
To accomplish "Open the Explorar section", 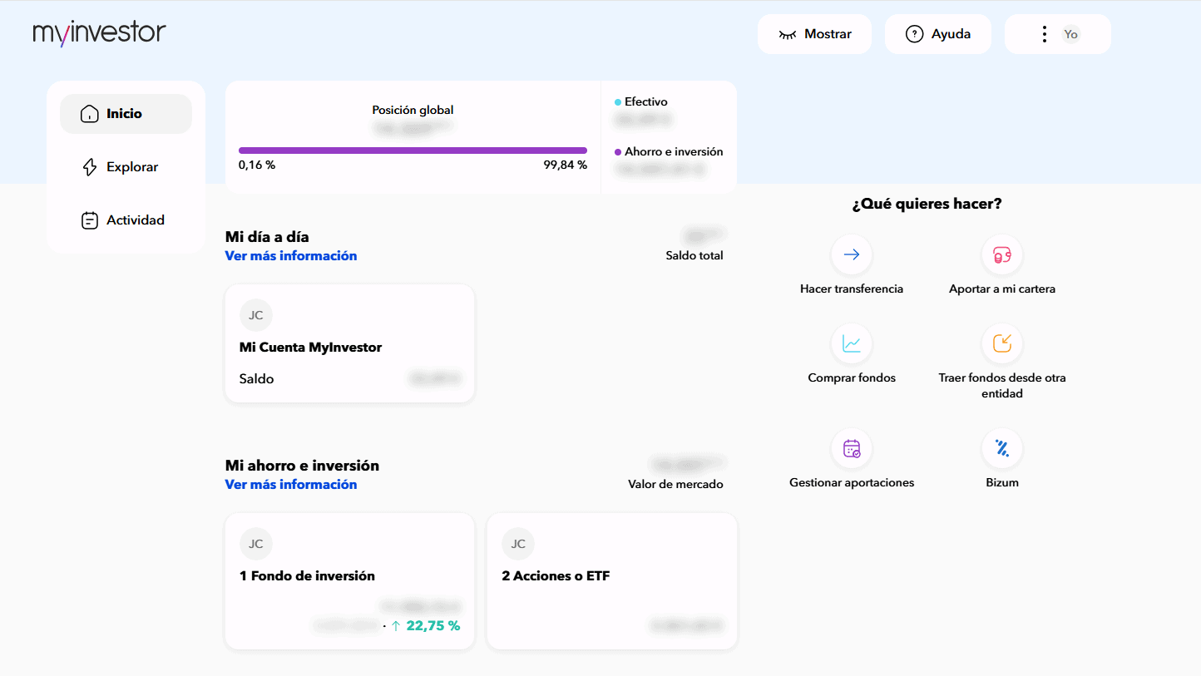I will (x=126, y=167).
